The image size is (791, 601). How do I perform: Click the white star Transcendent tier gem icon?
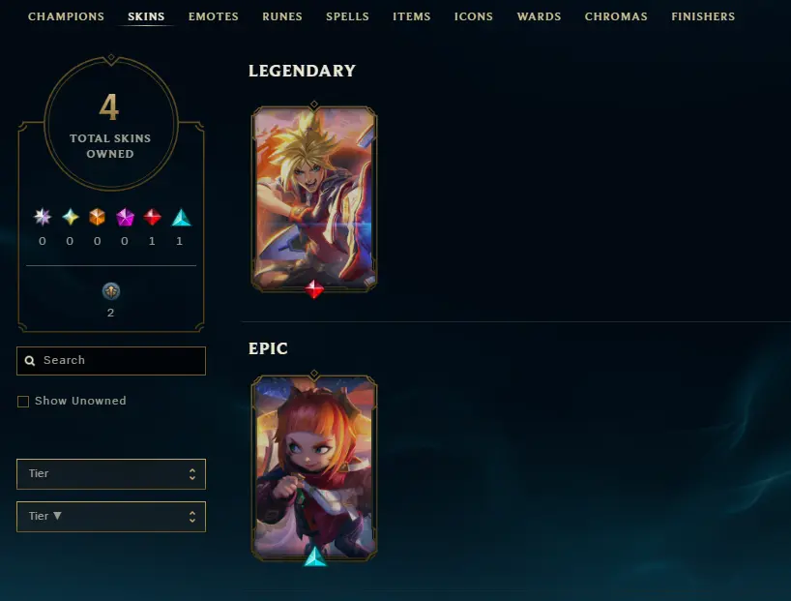(43, 217)
